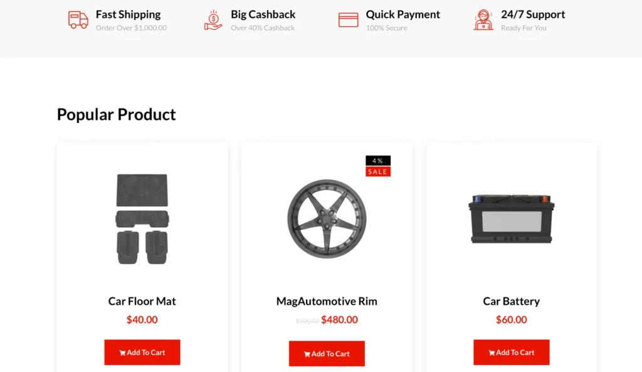Click the red SALE badge on rim
Viewport: 642px width, 372px height.
[378, 172]
